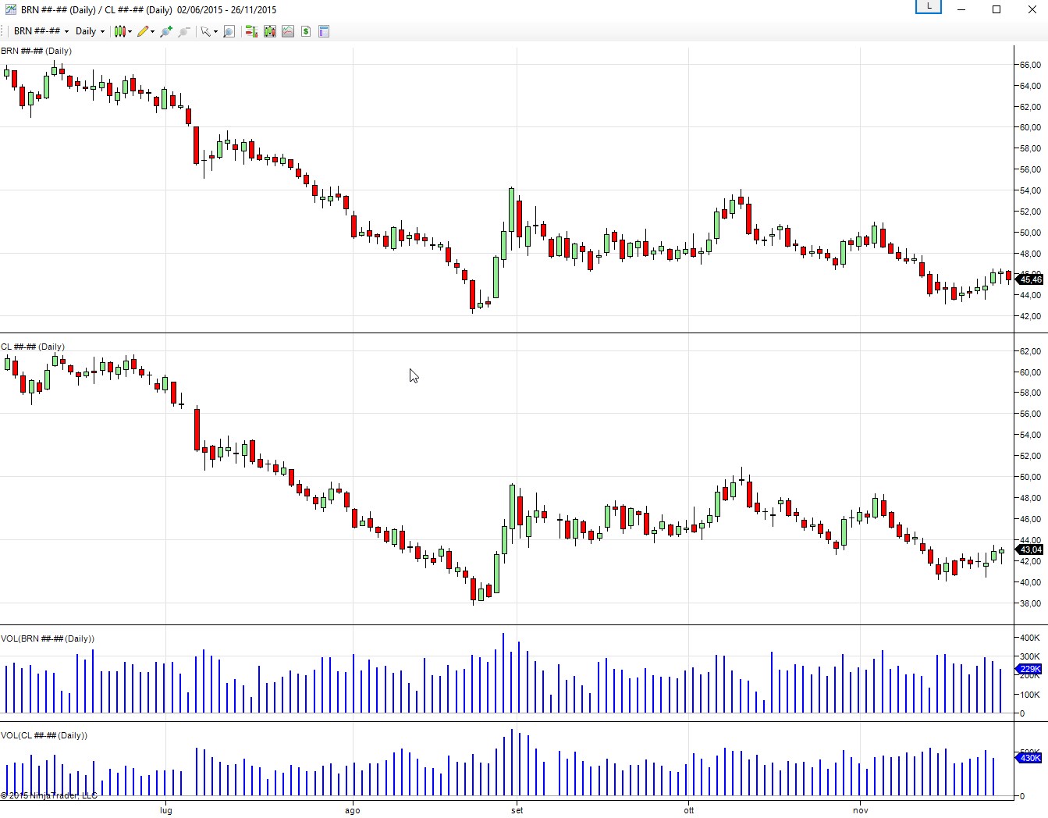Screen dimensions: 1048x818
Task: Click the 229K volume marker
Action: tap(1030, 669)
